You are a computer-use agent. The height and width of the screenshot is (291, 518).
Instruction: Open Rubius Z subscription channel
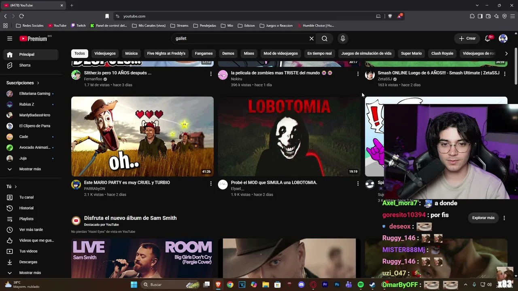point(31,104)
